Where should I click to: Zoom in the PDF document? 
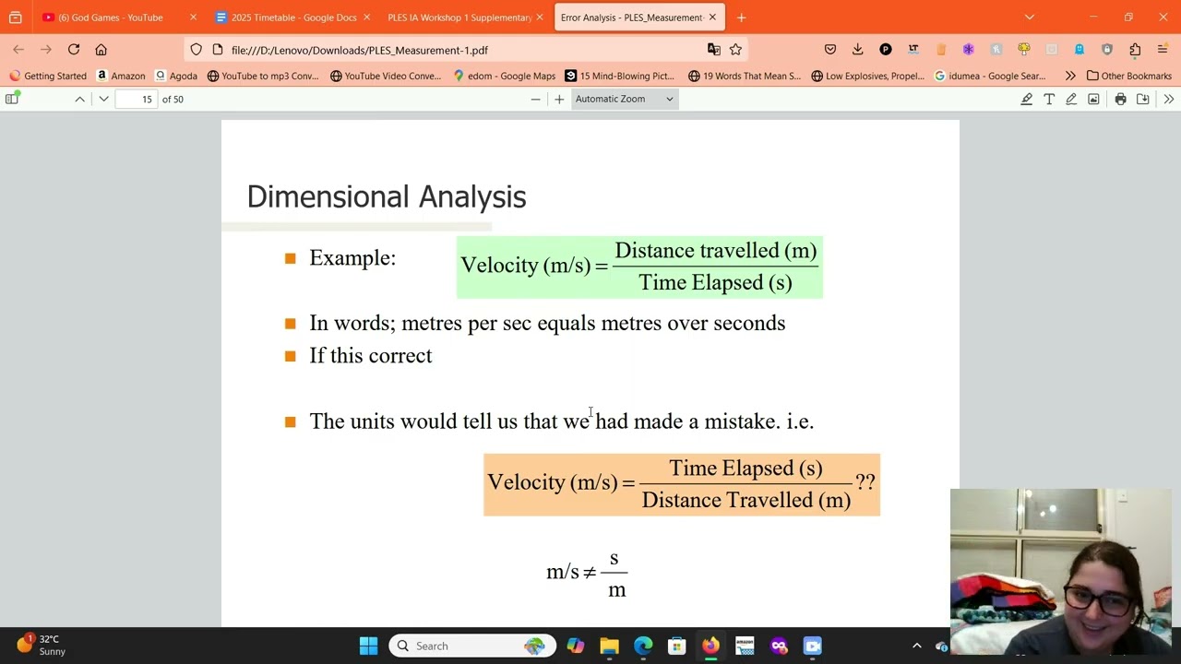[559, 99]
